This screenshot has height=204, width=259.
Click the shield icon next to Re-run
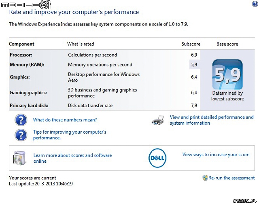click(x=205, y=178)
